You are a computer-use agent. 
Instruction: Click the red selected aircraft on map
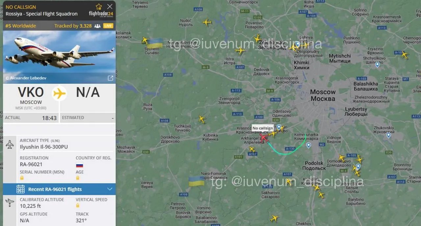[x=264, y=137]
